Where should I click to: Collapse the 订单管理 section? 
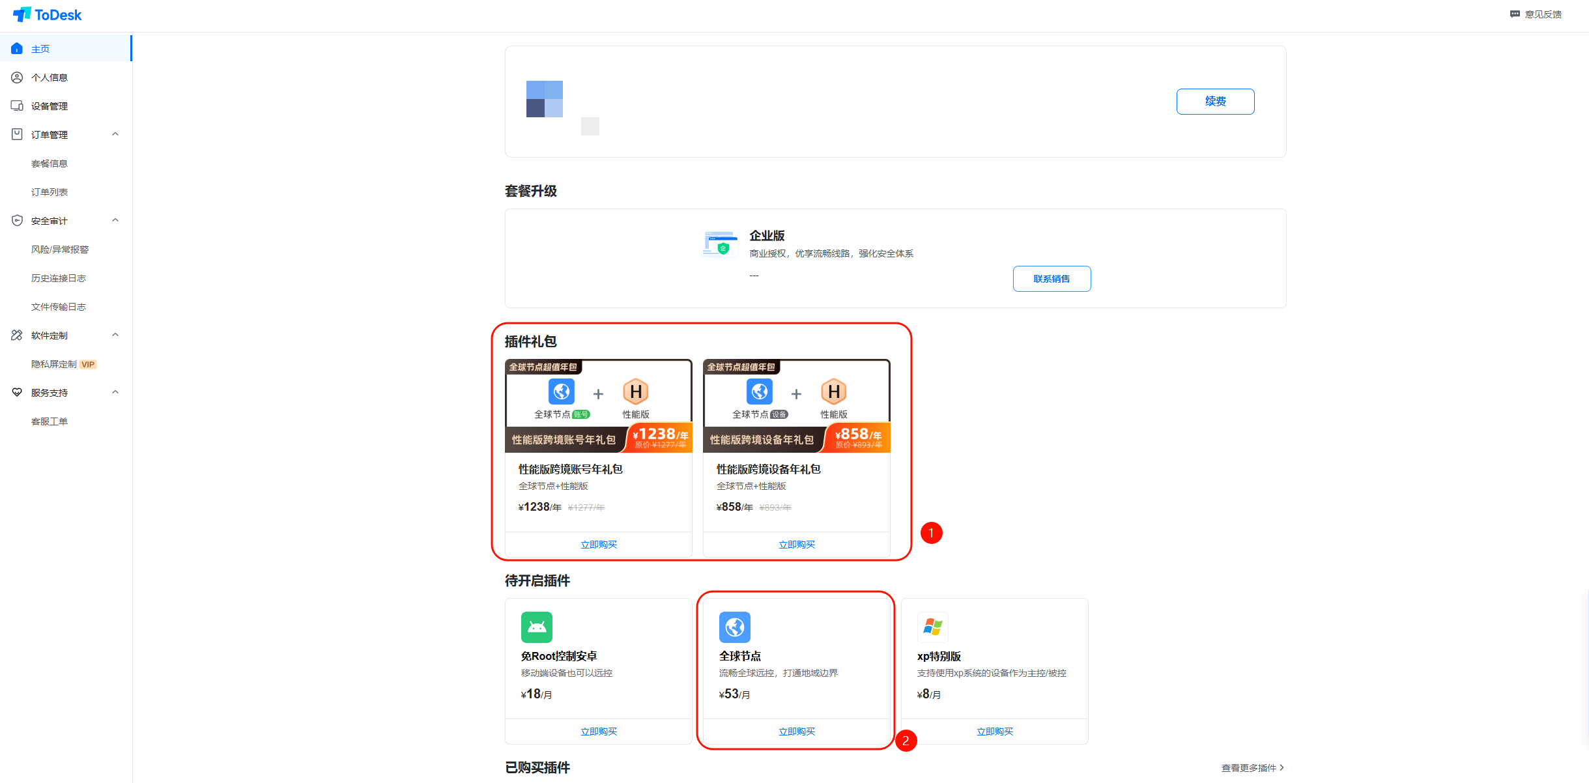pos(115,134)
